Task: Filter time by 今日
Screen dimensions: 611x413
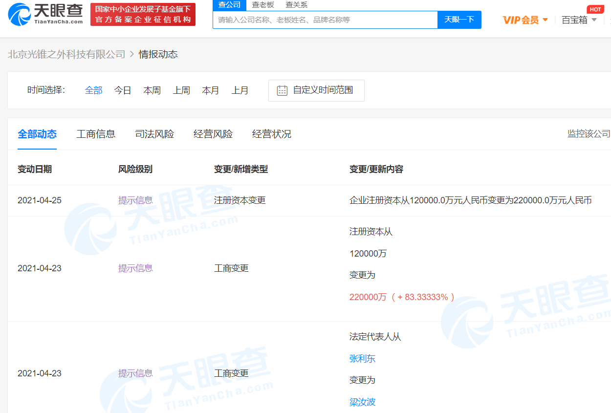Action: click(x=123, y=90)
